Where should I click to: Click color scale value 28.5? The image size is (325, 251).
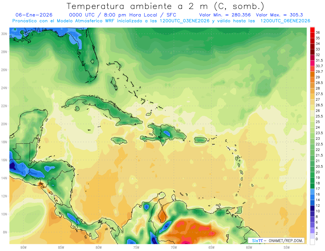pyautogui.click(x=319, y=83)
